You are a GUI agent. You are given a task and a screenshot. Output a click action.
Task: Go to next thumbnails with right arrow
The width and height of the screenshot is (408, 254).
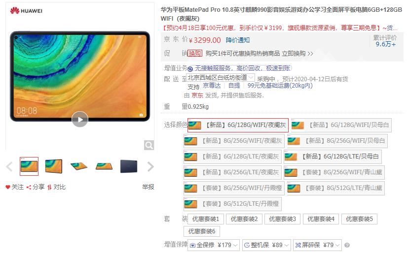tap(150, 166)
